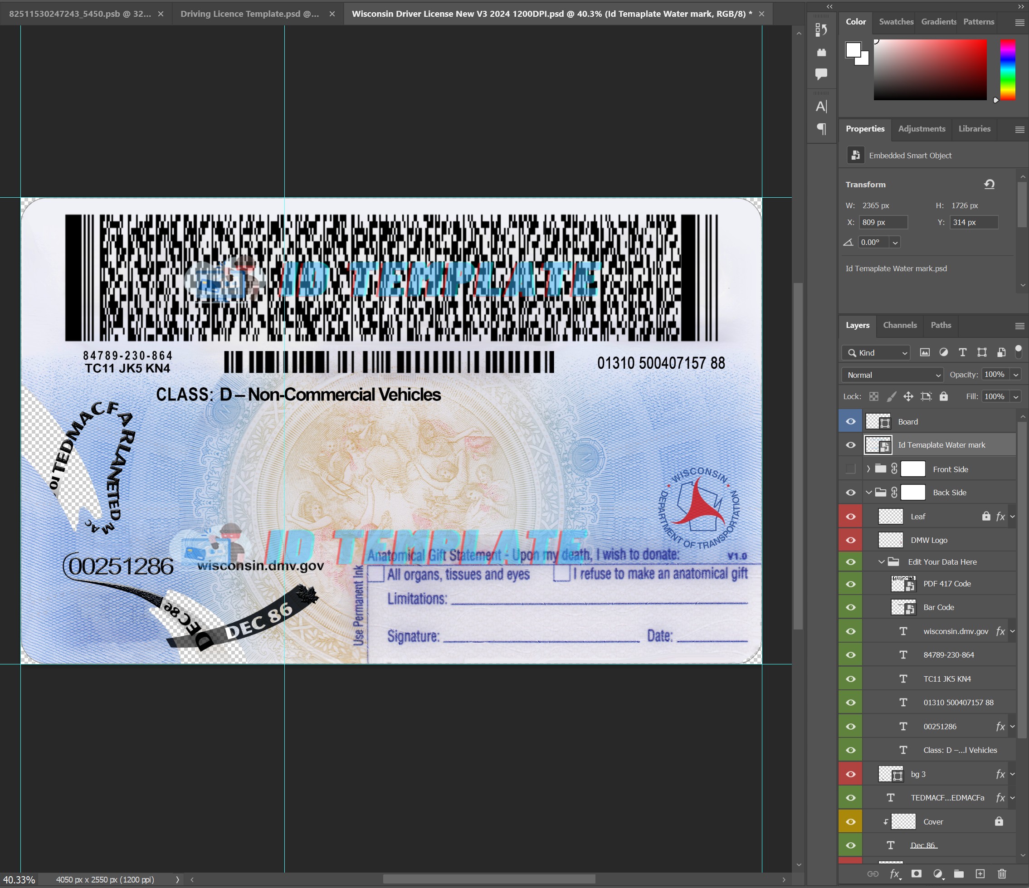Switch to the Patterns tab
Image resolution: width=1029 pixels, height=888 pixels.
point(978,22)
